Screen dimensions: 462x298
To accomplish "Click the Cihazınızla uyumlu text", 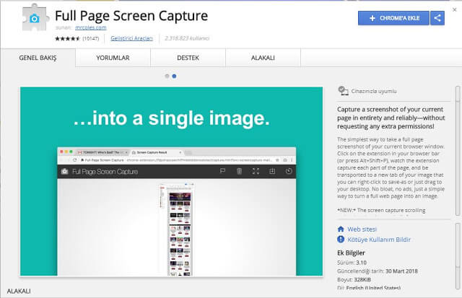I will point(374,92).
